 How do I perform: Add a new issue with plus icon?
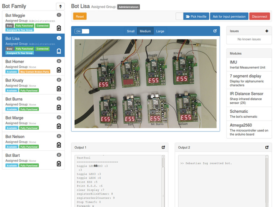pyautogui.click(x=267, y=31)
